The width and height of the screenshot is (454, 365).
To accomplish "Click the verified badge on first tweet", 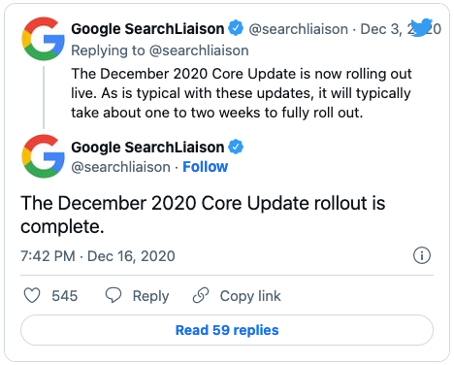I will [236, 28].
